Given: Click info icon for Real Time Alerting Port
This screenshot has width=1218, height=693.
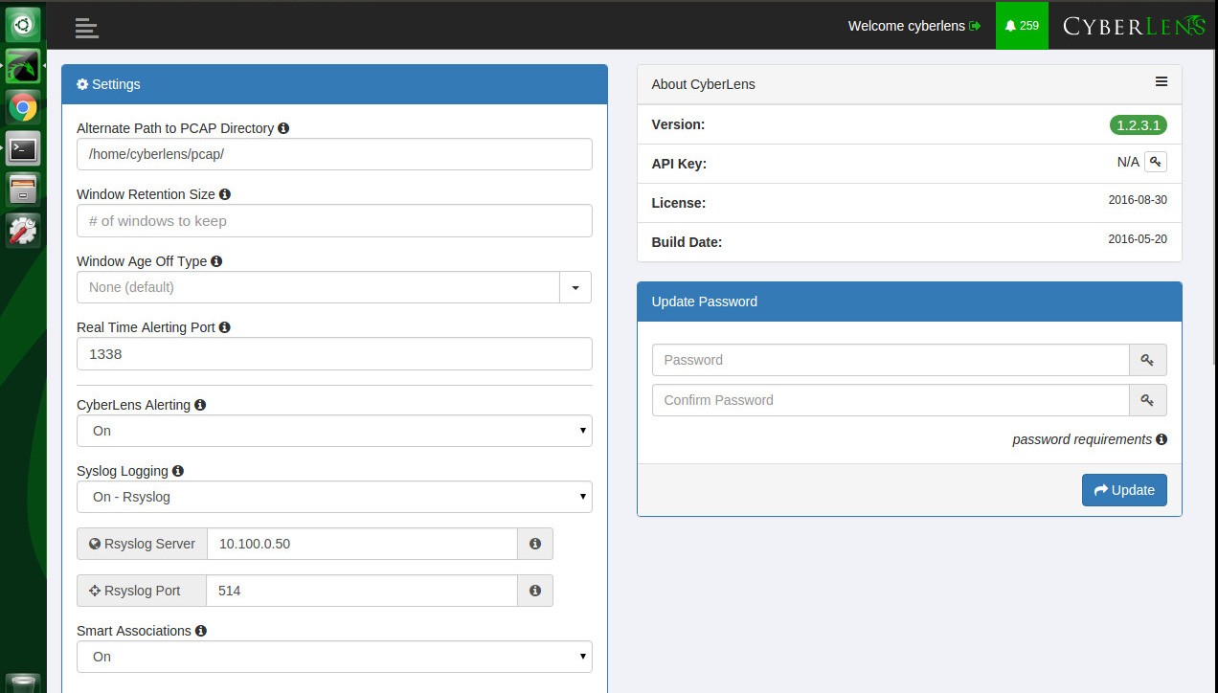Looking at the screenshot, I should pyautogui.click(x=225, y=327).
